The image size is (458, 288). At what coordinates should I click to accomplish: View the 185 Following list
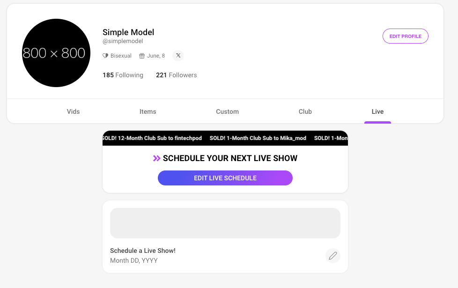[x=123, y=75]
